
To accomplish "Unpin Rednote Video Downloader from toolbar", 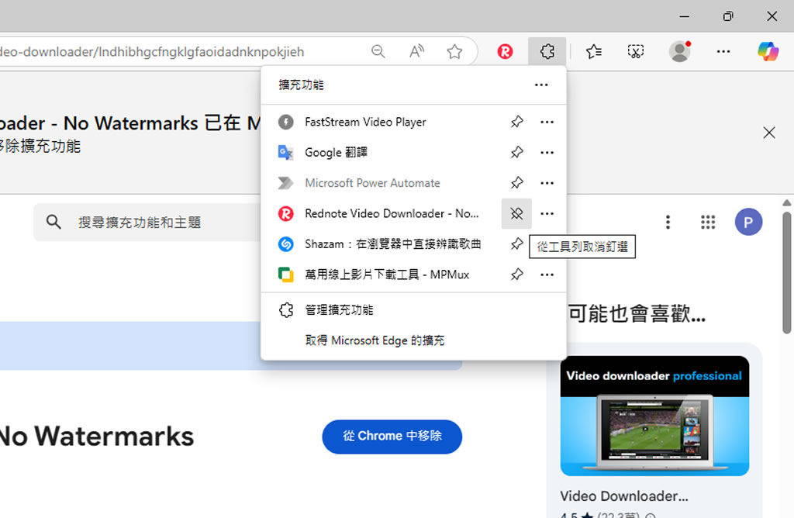I will [x=516, y=214].
